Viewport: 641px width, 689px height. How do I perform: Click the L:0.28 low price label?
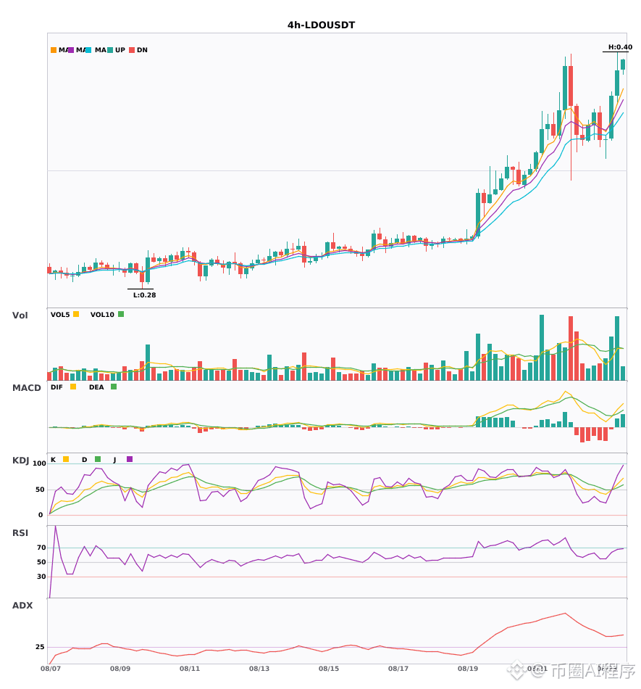[x=144, y=295]
